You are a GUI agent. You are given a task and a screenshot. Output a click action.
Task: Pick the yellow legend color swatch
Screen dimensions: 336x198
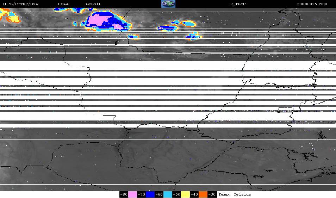pos(185,194)
